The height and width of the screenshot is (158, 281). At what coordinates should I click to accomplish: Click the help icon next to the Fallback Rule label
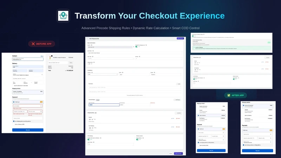tap(94, 62)
